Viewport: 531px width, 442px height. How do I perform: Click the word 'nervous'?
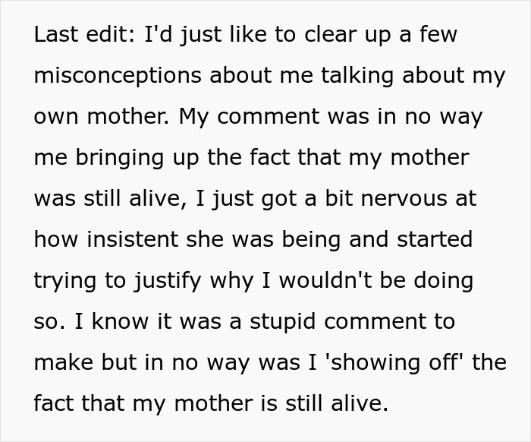[x=404, y=199]
